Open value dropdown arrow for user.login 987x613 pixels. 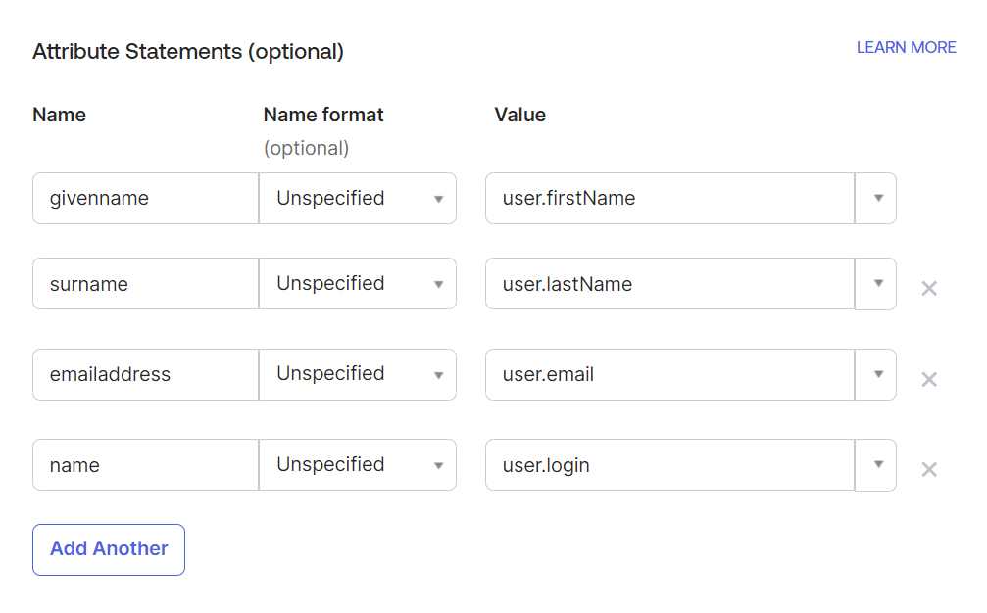point(875,465)
